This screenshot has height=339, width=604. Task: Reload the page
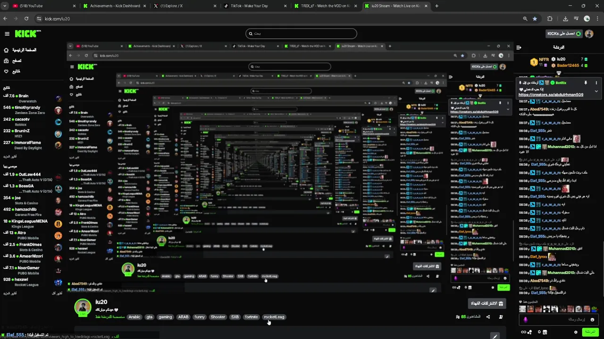pyautogui.click(x=26, y=18)
